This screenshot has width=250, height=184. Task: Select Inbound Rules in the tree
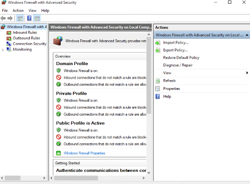pos(25,32)
